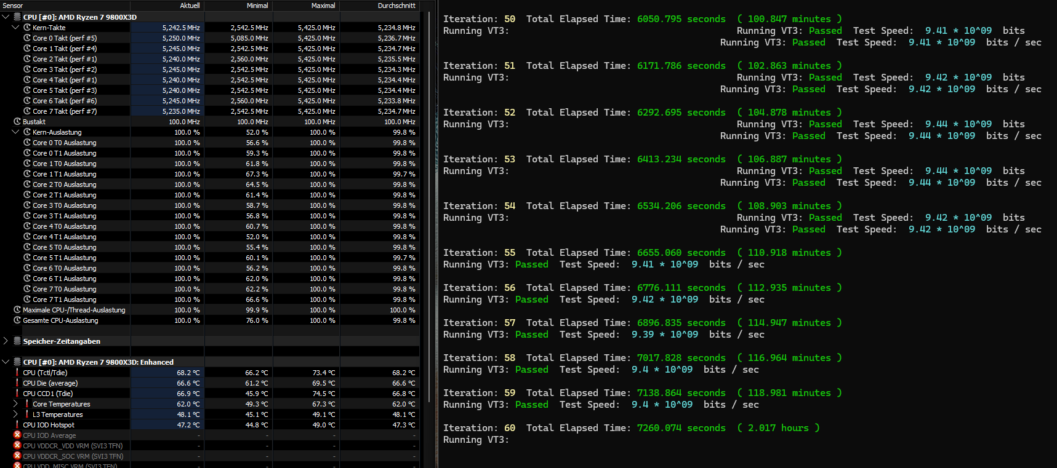Click the chip icon of the Enhanced CPU group

pyautogui.click(x=17, y=362)
